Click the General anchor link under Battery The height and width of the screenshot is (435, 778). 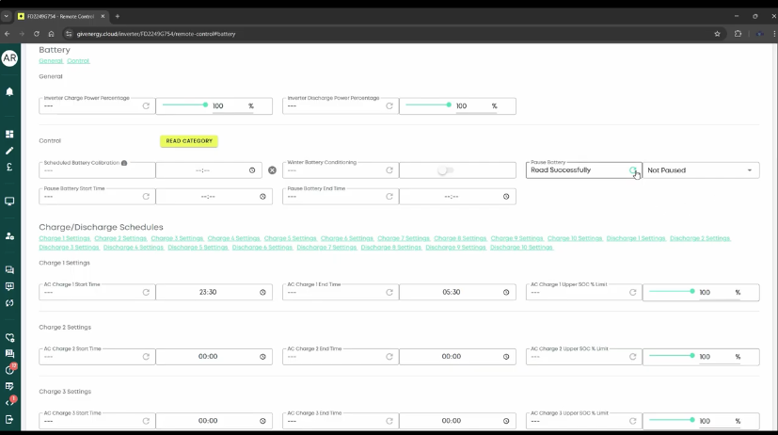[x=51, y=61]
